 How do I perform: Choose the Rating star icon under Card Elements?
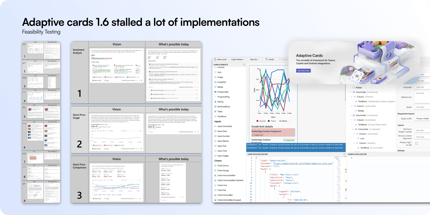(x=215, y=102)
